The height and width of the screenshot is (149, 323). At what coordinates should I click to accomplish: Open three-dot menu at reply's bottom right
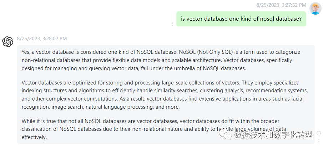click(x=319, y=142)
